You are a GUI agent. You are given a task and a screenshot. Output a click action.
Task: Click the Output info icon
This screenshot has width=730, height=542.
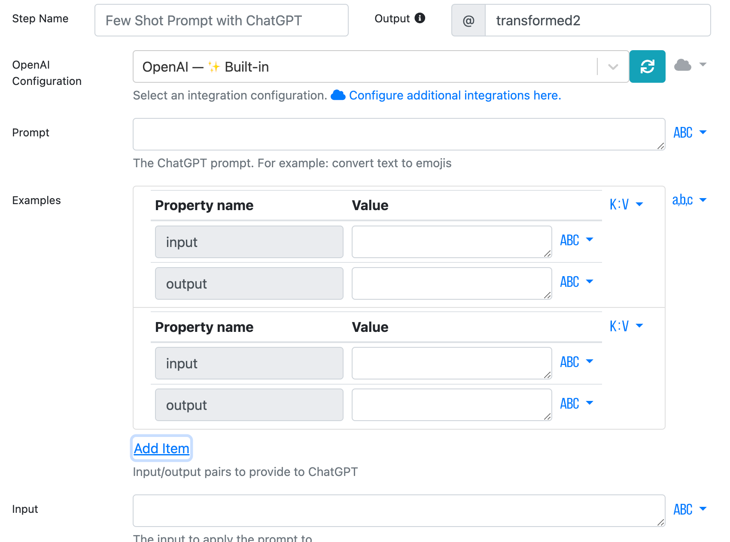click(420, 18)
